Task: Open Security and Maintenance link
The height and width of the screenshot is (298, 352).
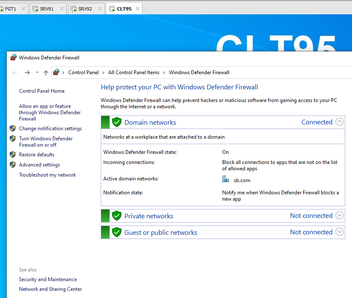Action: pyautogui.click(x=48, y=279)
